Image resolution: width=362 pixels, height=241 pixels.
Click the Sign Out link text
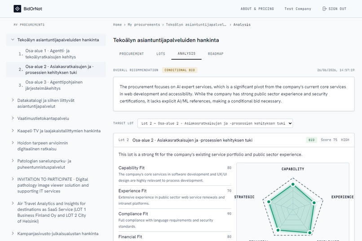tap(337, 9)
